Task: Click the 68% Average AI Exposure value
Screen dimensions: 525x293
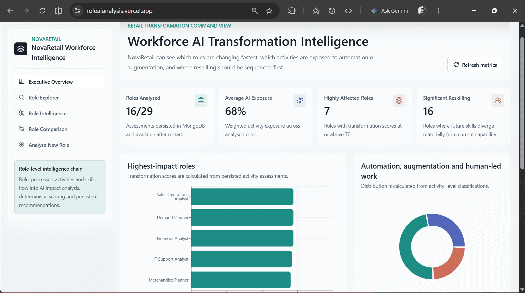Action: [x=236, y=111]
